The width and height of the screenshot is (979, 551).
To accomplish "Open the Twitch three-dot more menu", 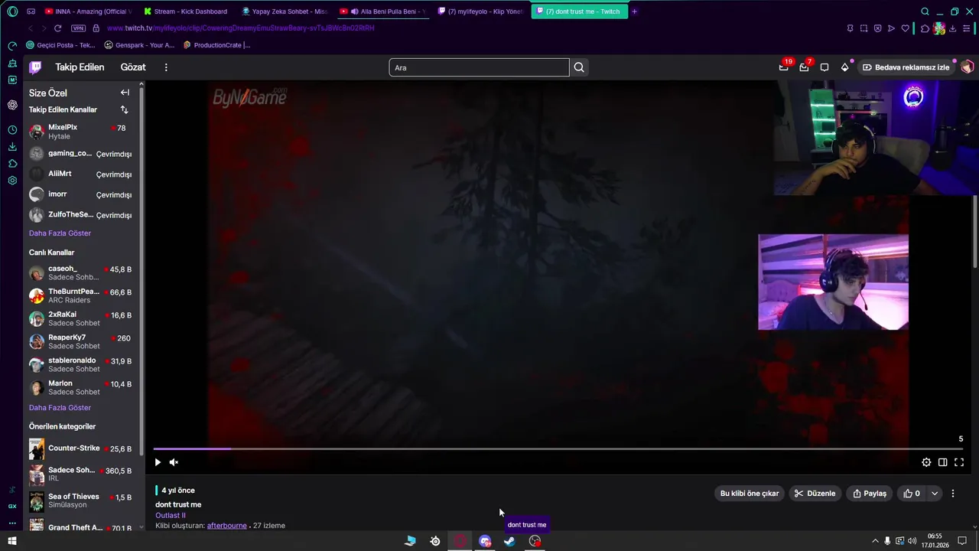I will (166, 67).
